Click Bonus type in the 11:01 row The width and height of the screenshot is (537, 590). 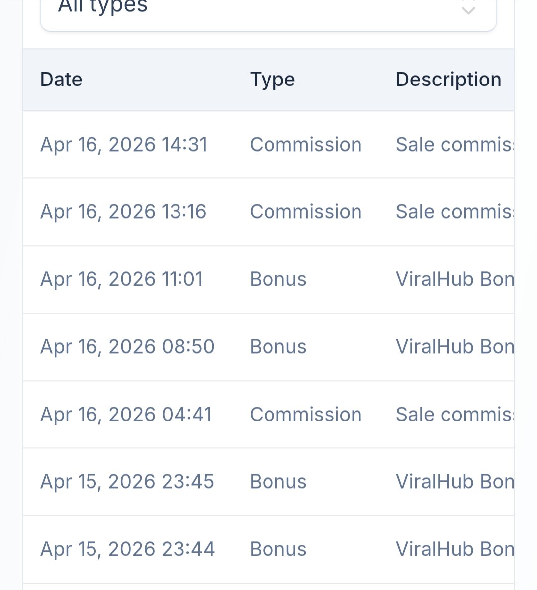pos(278,279)
